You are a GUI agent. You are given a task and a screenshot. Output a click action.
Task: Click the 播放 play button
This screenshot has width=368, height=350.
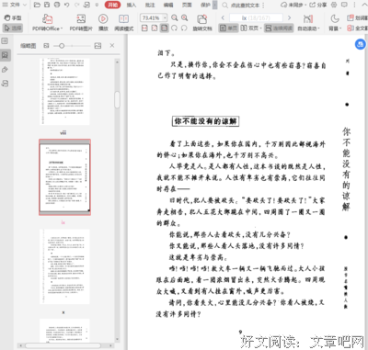coord(103,23)
